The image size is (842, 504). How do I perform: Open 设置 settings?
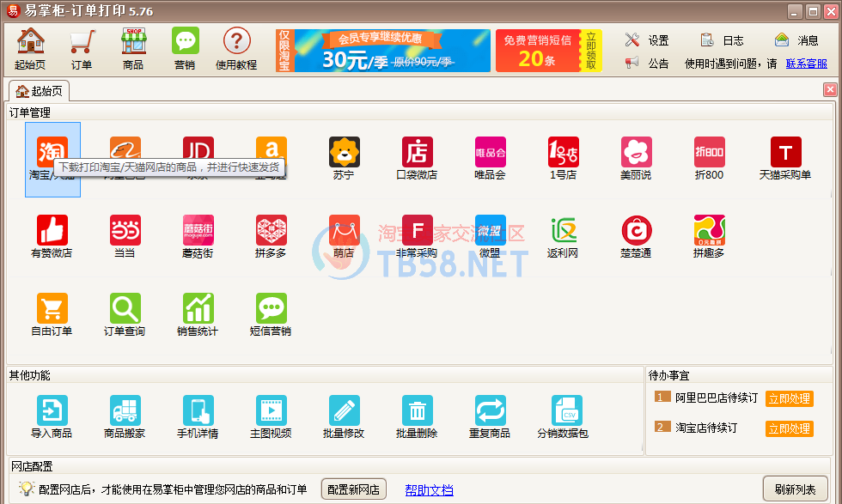coord(647,40)
